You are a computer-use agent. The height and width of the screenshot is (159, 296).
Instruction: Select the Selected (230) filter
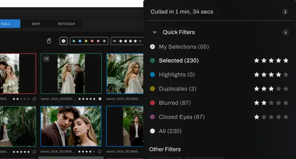pos(178,61)
